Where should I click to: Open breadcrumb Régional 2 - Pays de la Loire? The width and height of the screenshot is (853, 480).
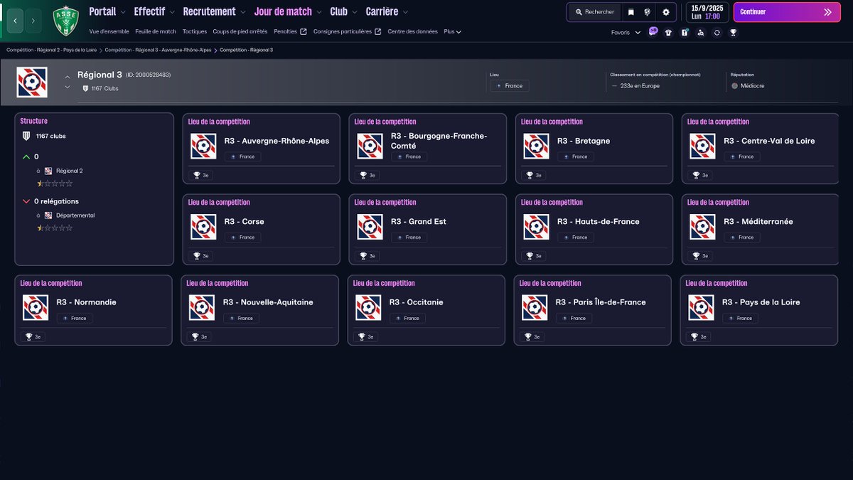tap(53, 50)
